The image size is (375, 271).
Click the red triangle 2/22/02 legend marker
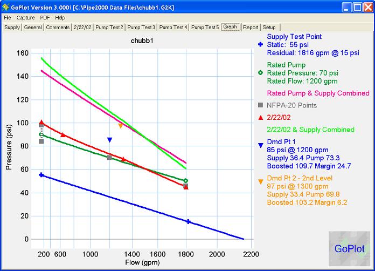[x=261, y=117]
